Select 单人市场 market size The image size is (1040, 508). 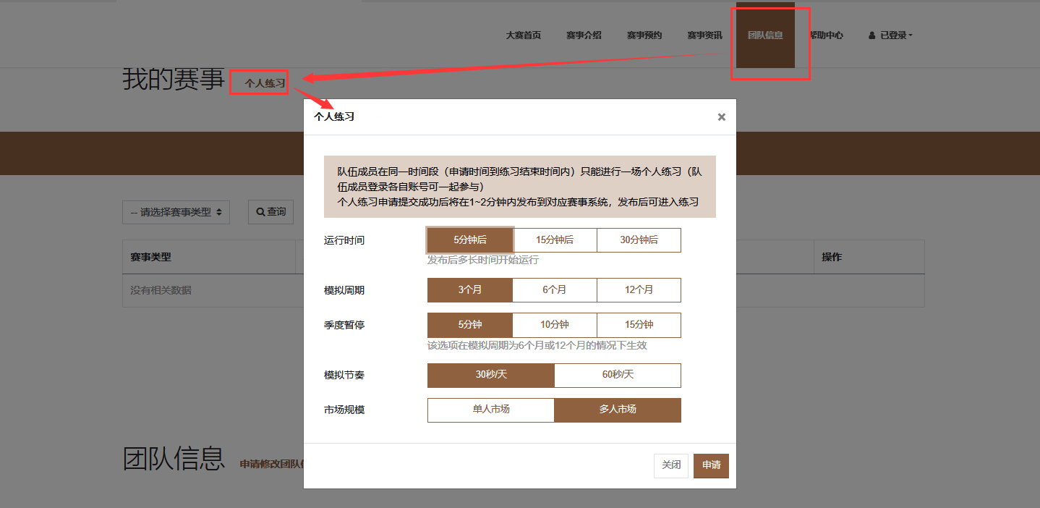490,410
